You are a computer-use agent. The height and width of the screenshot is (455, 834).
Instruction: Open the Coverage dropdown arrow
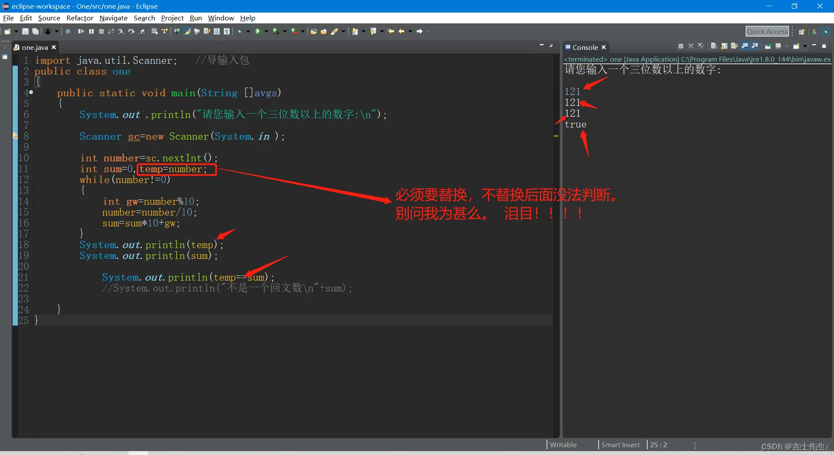285,31
